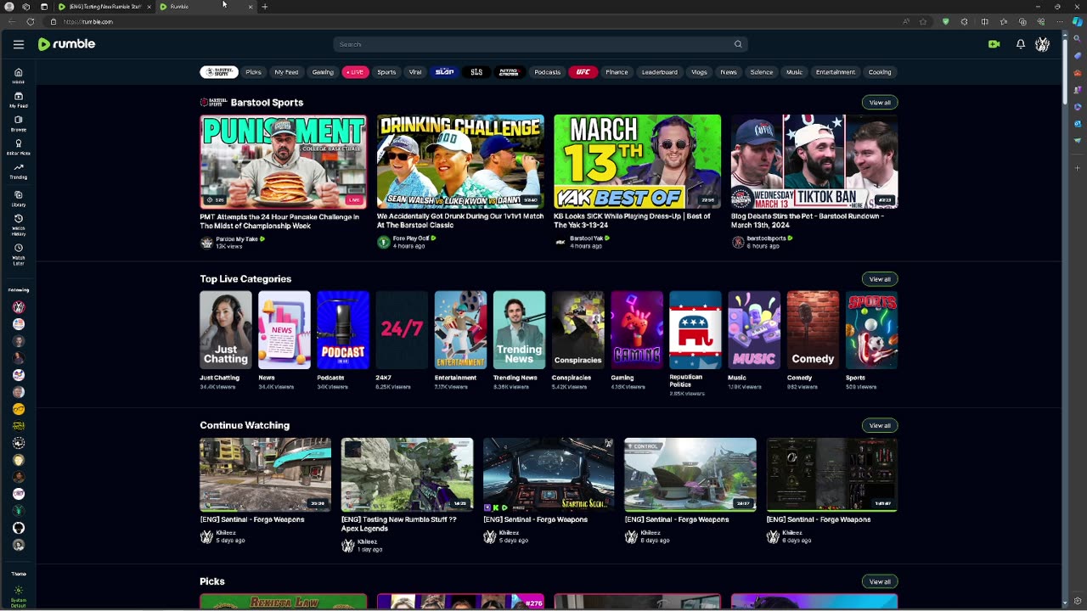Click View all for Barstool Sports
The image size is (1087, 611).
(x=880, y=103)
